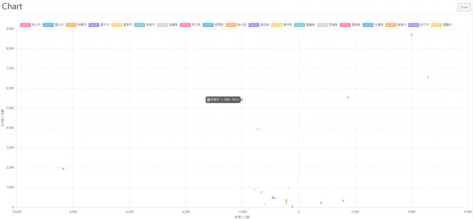Viewport: 473px width, 219px height.
Task: Click the y-axis title 住宅開工宅數
Action: point(2,118)
